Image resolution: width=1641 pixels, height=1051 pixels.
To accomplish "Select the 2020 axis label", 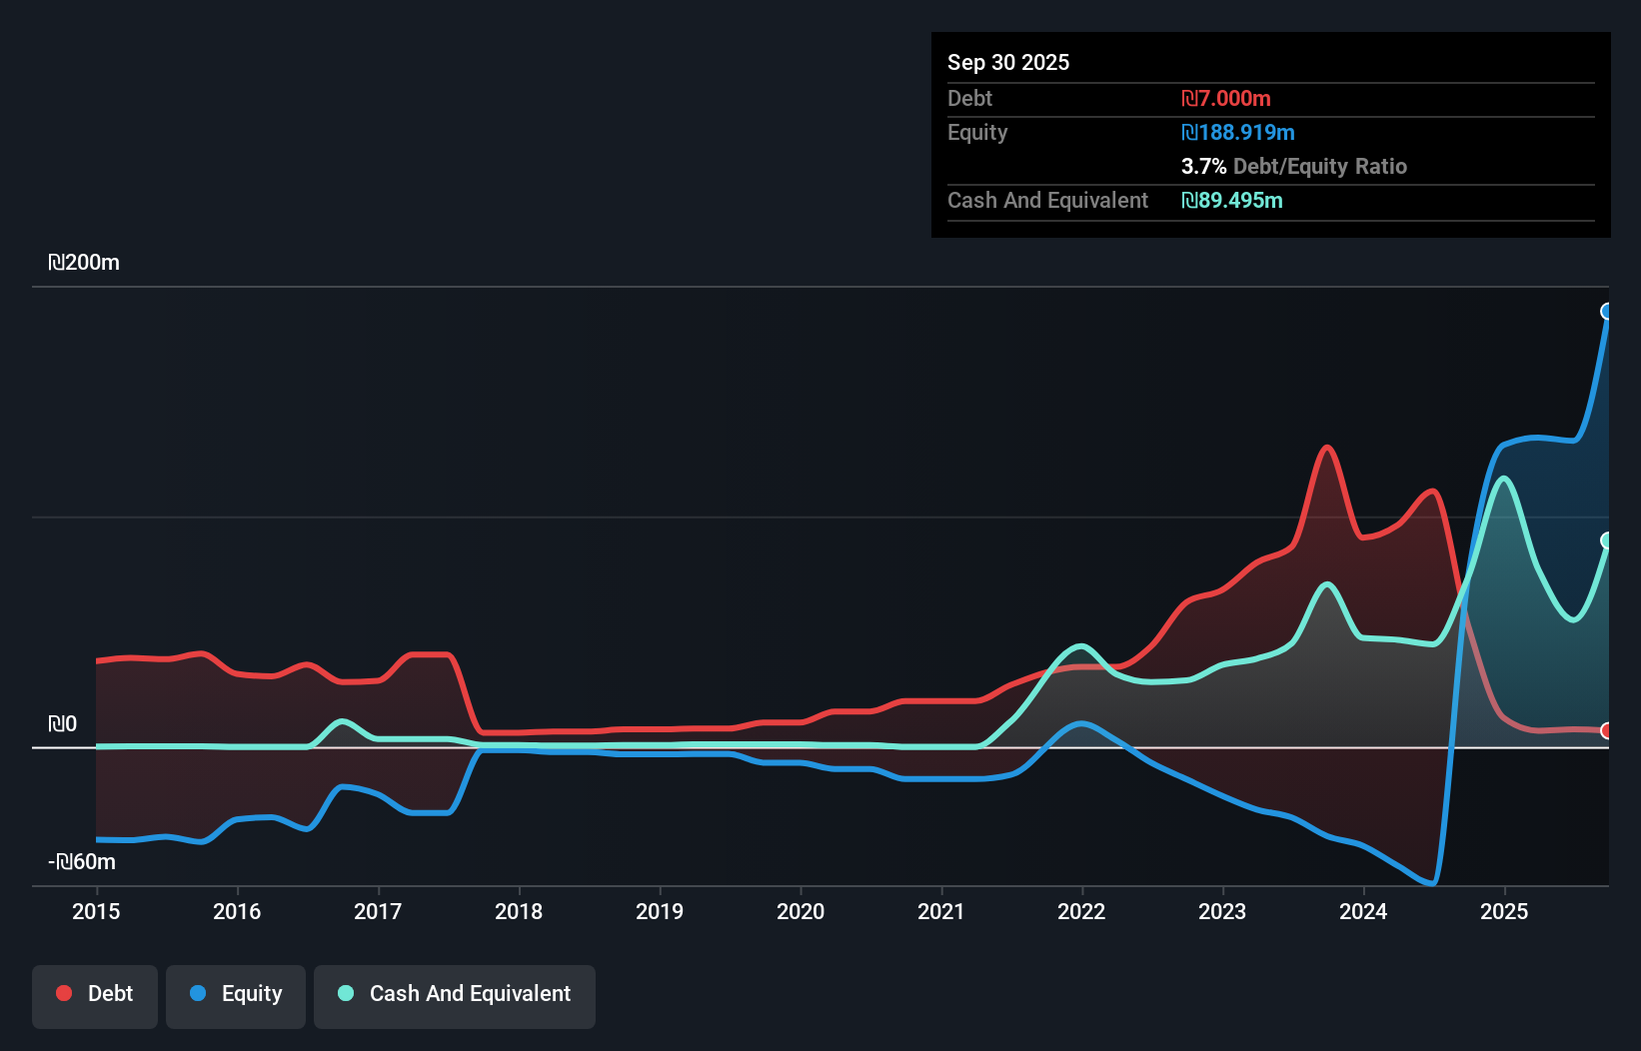I will pos(800,911).
